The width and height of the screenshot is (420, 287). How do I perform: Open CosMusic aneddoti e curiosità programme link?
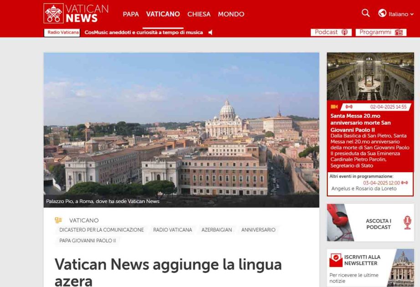pyautogui.click(x=143, y=32)
